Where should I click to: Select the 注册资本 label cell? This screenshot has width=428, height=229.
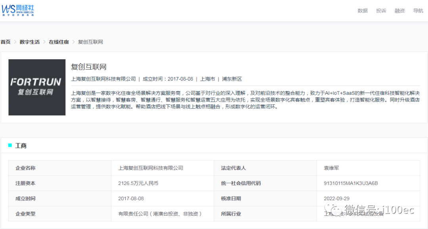tap(60, 183)
